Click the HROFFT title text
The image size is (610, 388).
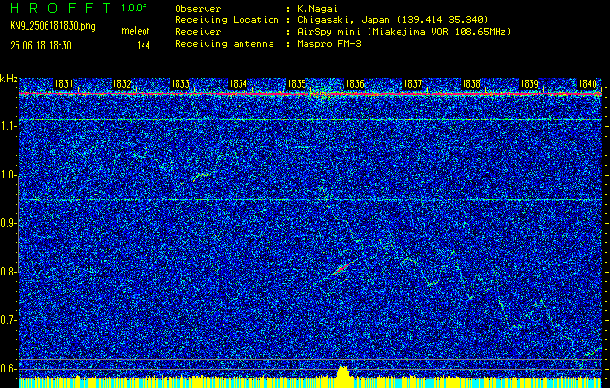click(x=60, y=8)
